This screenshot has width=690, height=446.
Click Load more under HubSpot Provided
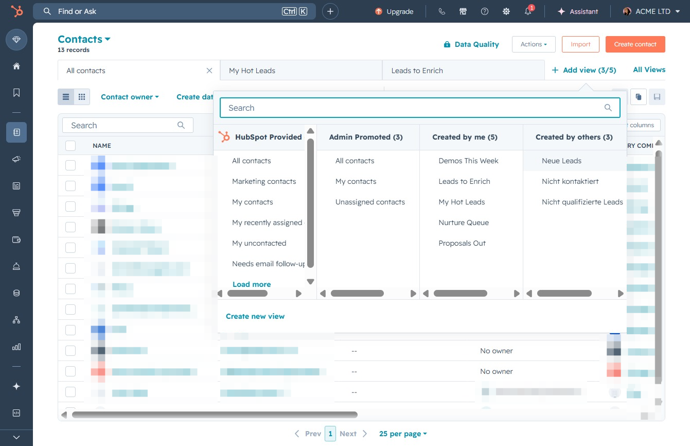[252, 284]
